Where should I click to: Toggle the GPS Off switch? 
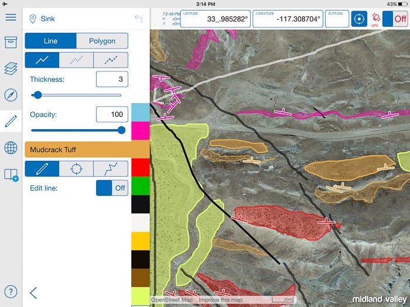[x=395, y=19]
